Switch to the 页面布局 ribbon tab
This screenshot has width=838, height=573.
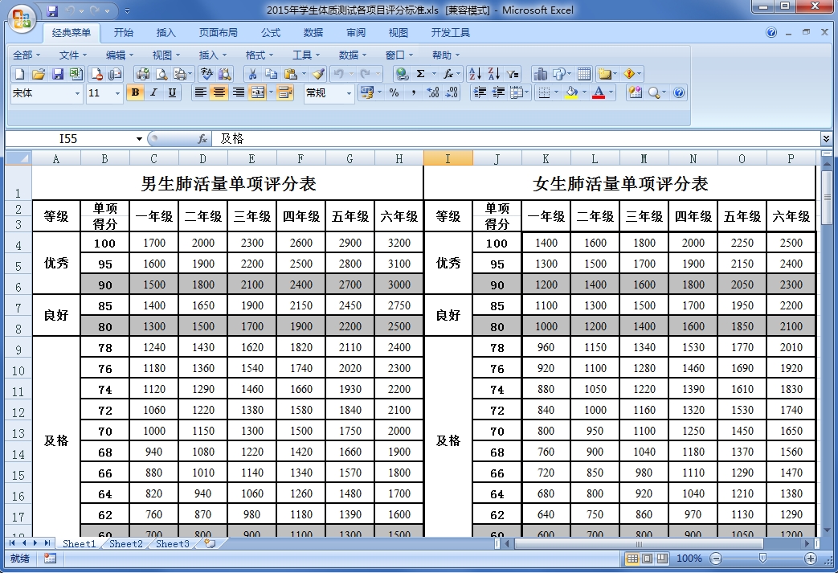[219, 33]
